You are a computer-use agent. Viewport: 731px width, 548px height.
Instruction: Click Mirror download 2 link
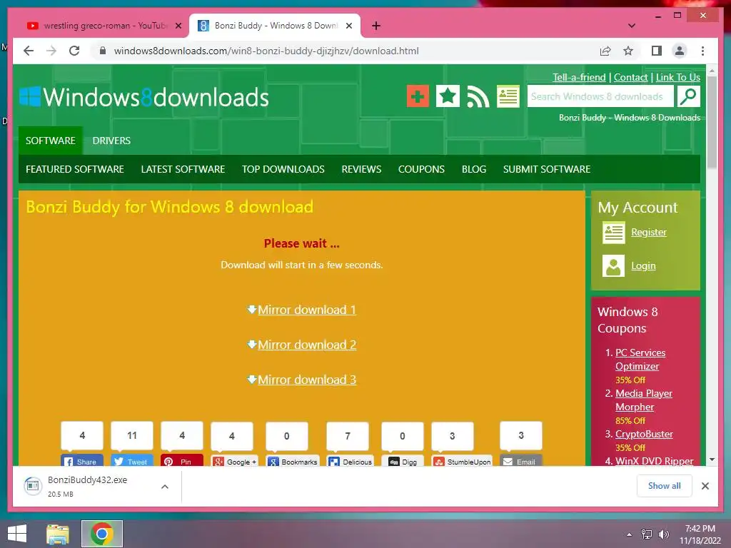pyautogui.click(x=307, y=345)
